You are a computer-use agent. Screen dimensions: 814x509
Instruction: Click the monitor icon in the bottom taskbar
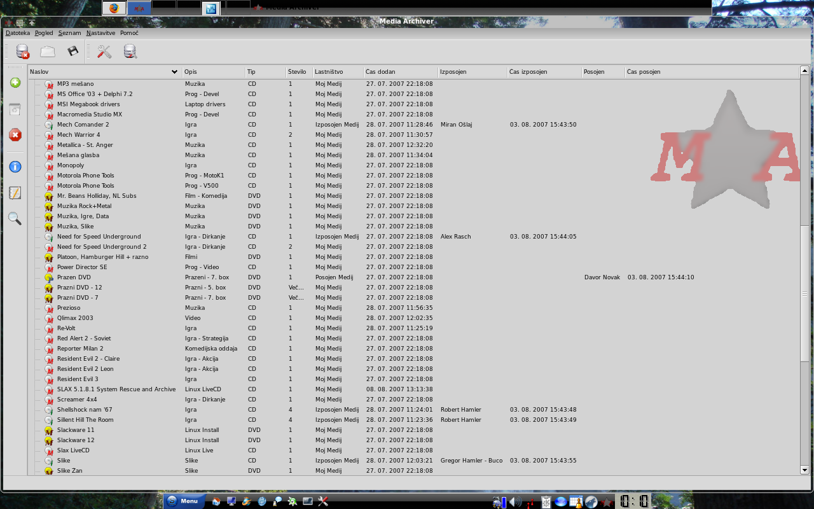(231, 501)
